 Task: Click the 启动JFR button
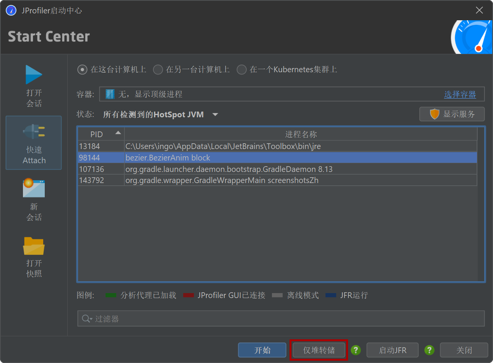[392, 350]
